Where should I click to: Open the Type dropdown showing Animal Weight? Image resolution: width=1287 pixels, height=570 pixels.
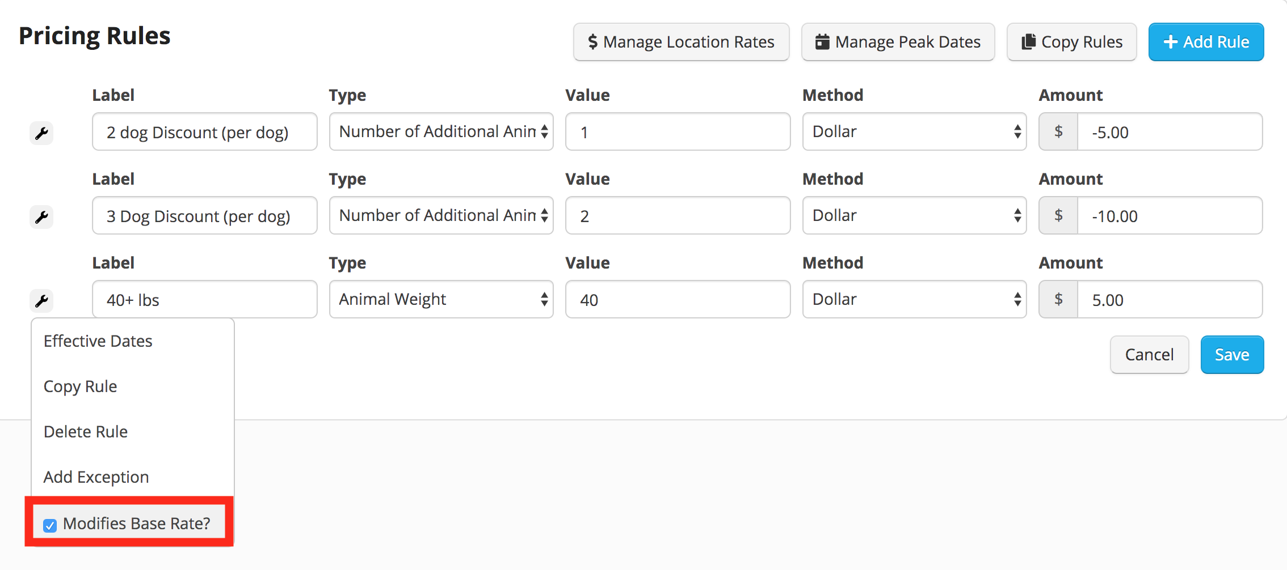point(441,299)
